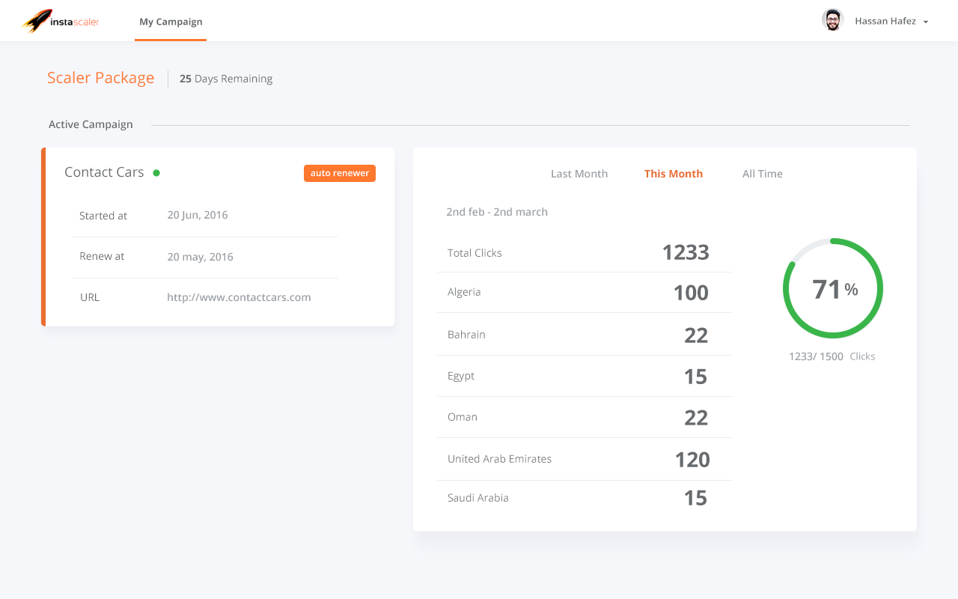Click the URL label

pos(90,297)
